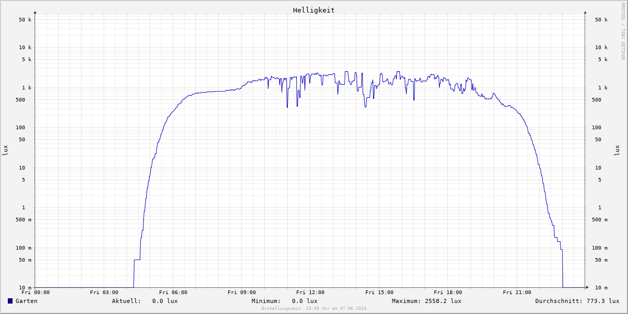Click the '50 k' label on left axis
This screenshot has width=628, height=314.
click(x=25, y=20)
